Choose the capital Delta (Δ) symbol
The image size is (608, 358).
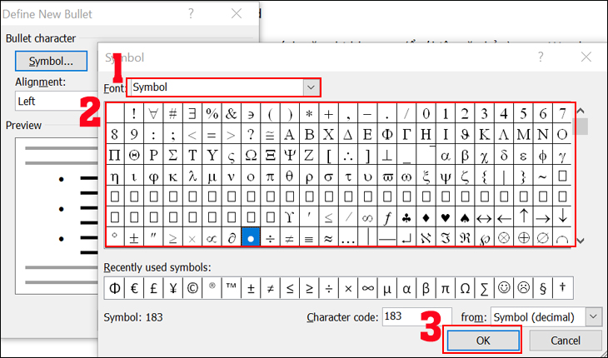point(348,134)
